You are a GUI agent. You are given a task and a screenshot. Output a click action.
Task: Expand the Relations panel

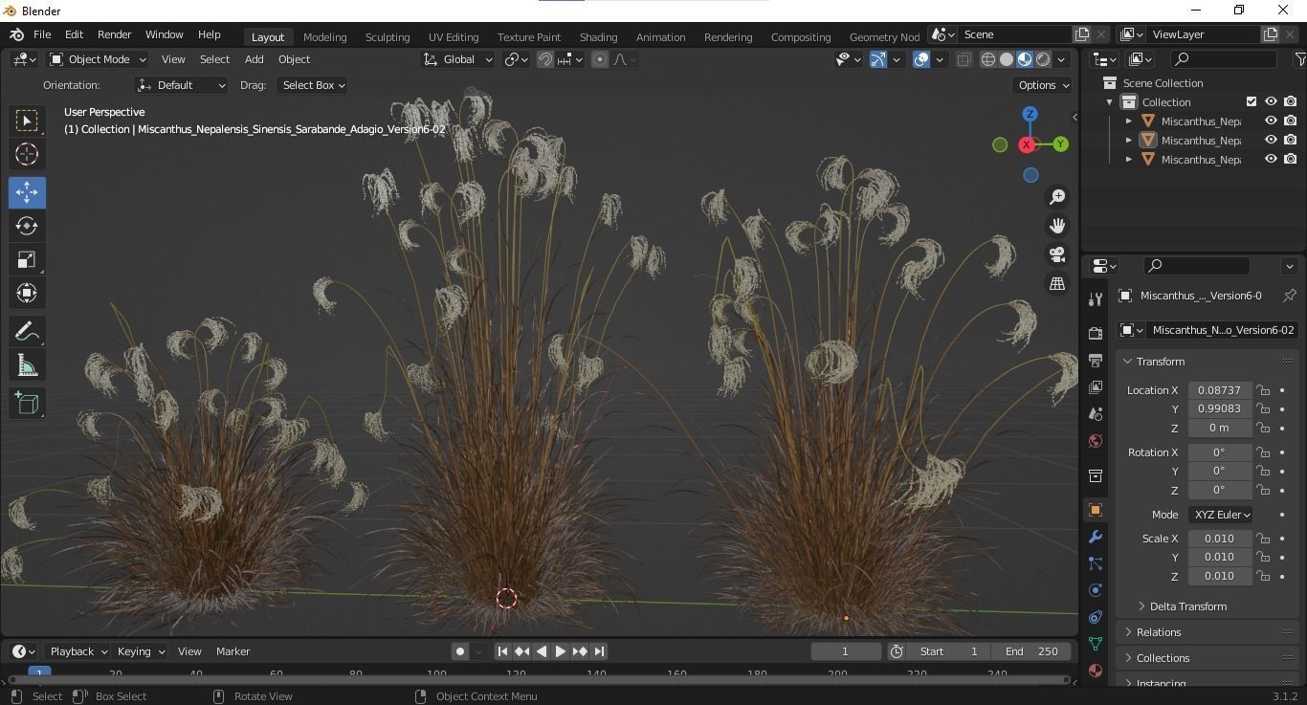pos(1158,632)
